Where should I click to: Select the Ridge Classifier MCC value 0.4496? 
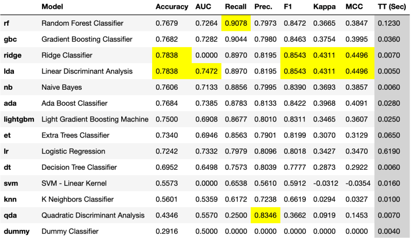click(357, 55)
